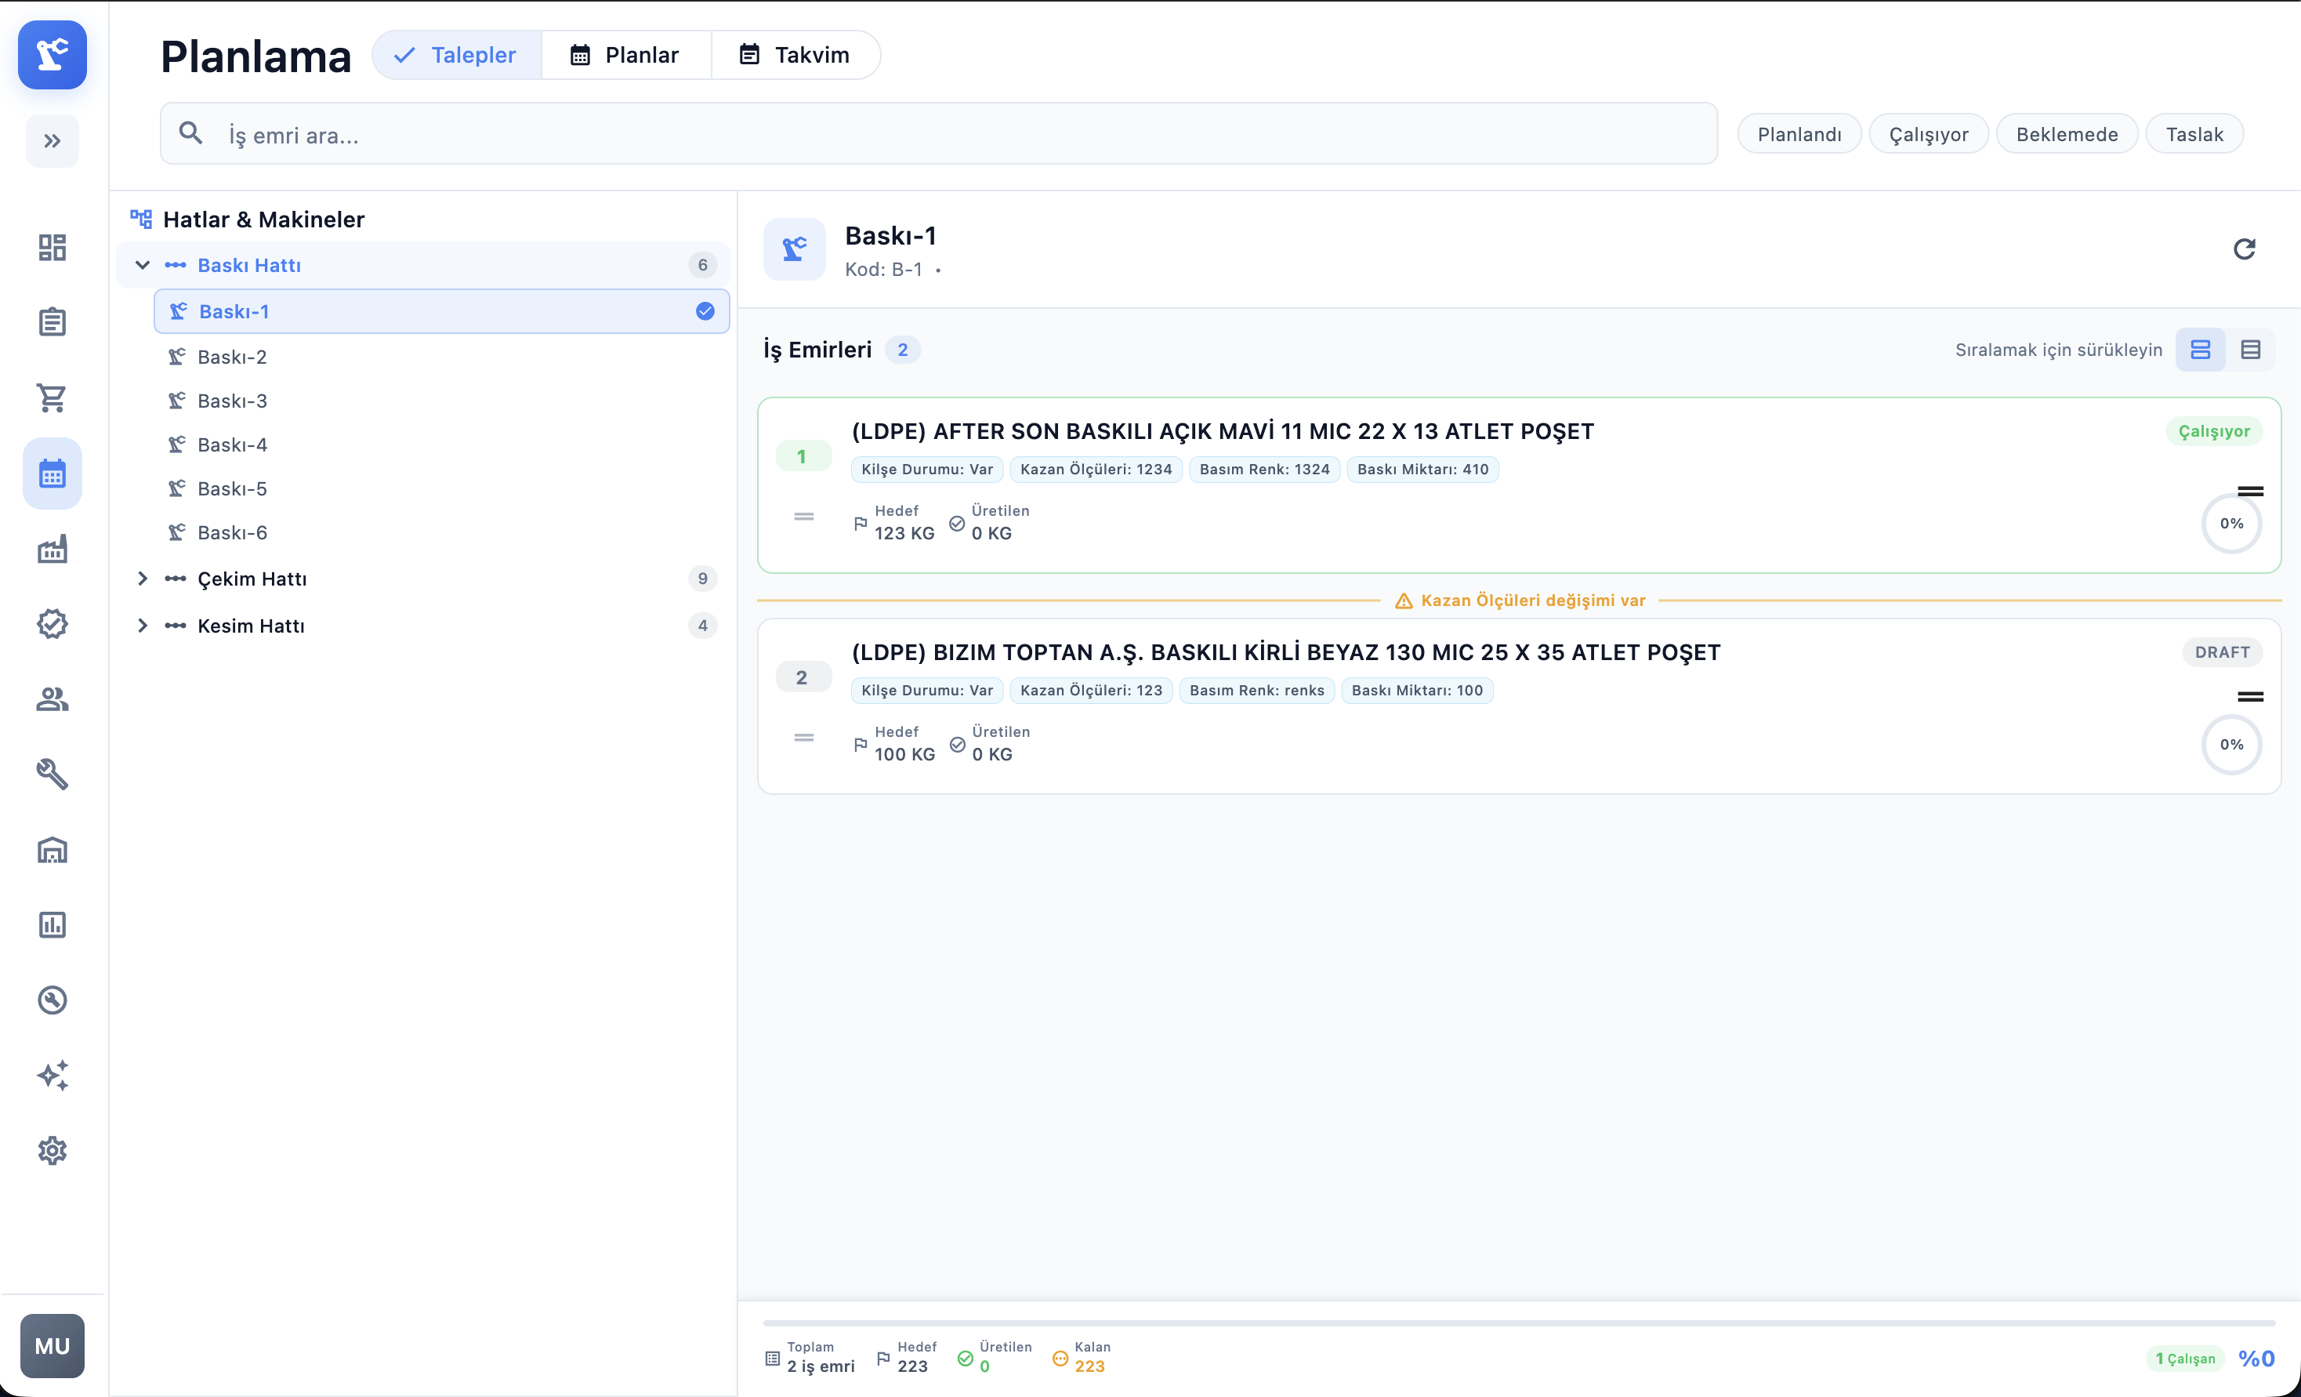The image size is (2301, 1397).
Task: Open the factory production sidebar icon
Action: [53, 549]
